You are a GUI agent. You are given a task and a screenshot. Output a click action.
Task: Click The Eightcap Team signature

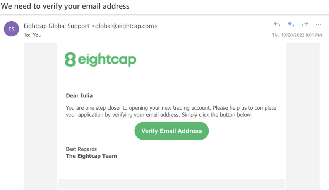(x=91, y=156)
